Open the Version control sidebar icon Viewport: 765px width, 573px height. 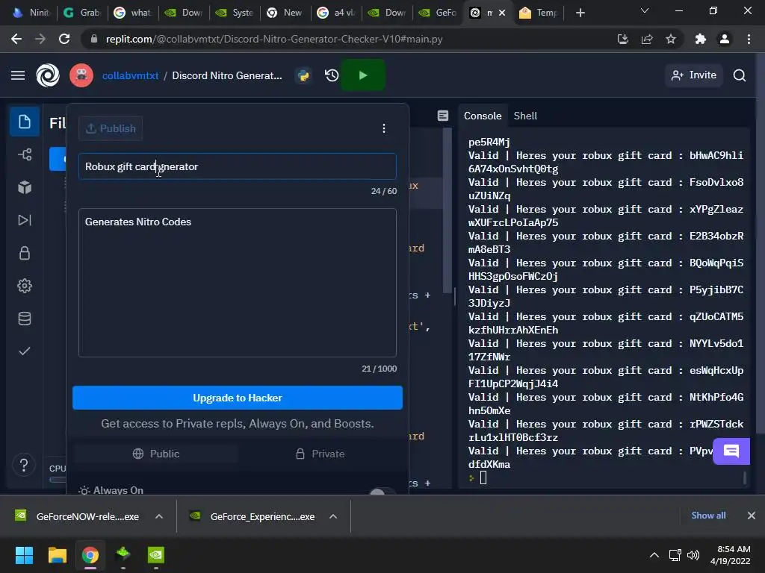point(25,155)
